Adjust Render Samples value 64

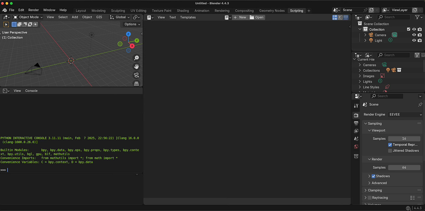pyautogui.click(x=404, y=167)
